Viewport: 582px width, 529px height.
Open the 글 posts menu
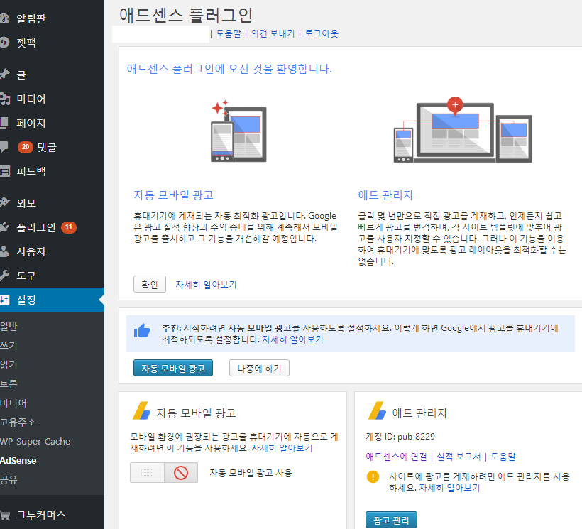click(21, 75)
